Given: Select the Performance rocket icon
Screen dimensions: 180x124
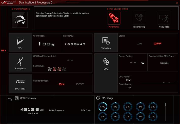Looking at the screenshot, I should 114,18.
